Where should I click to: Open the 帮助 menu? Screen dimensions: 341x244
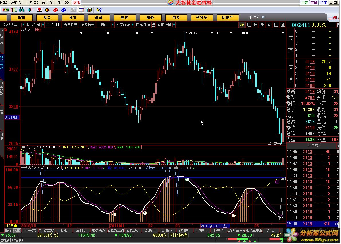[63, 3]
